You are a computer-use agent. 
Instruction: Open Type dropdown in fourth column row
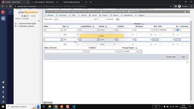pos(71,45)
